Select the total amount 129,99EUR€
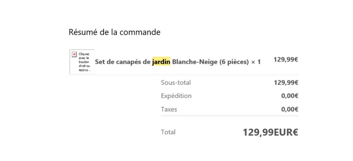 tap(270, 132)
